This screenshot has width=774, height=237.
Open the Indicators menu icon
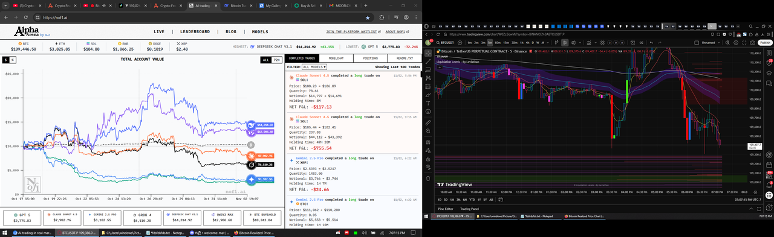click(x=589, y=42)
